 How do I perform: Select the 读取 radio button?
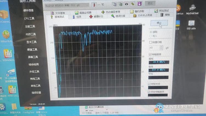pos(151,32)
